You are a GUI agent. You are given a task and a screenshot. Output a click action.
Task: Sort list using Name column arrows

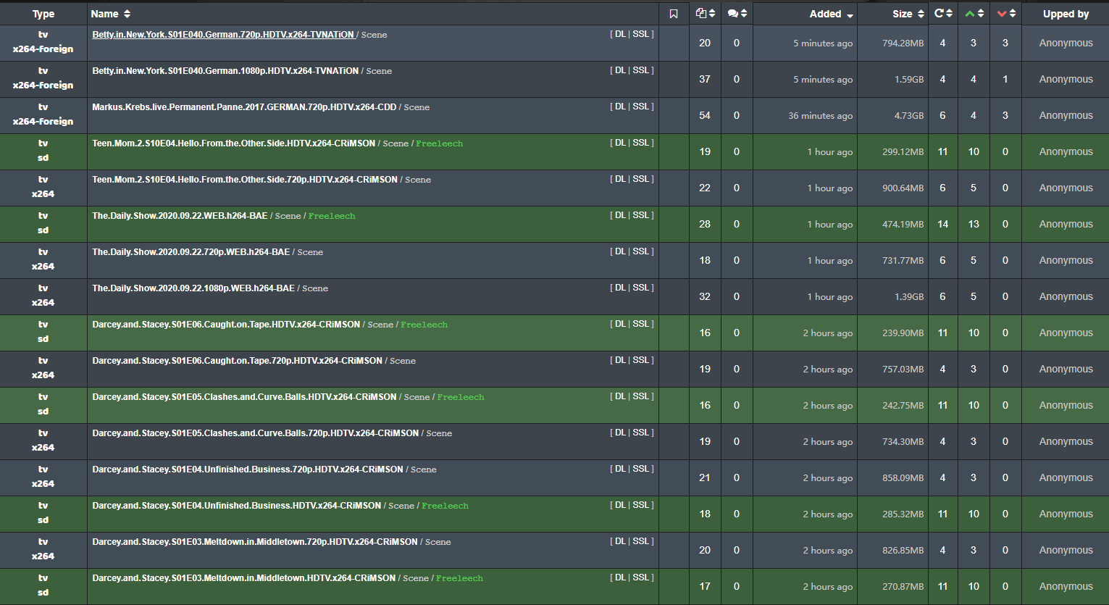[x=127, y=14]
